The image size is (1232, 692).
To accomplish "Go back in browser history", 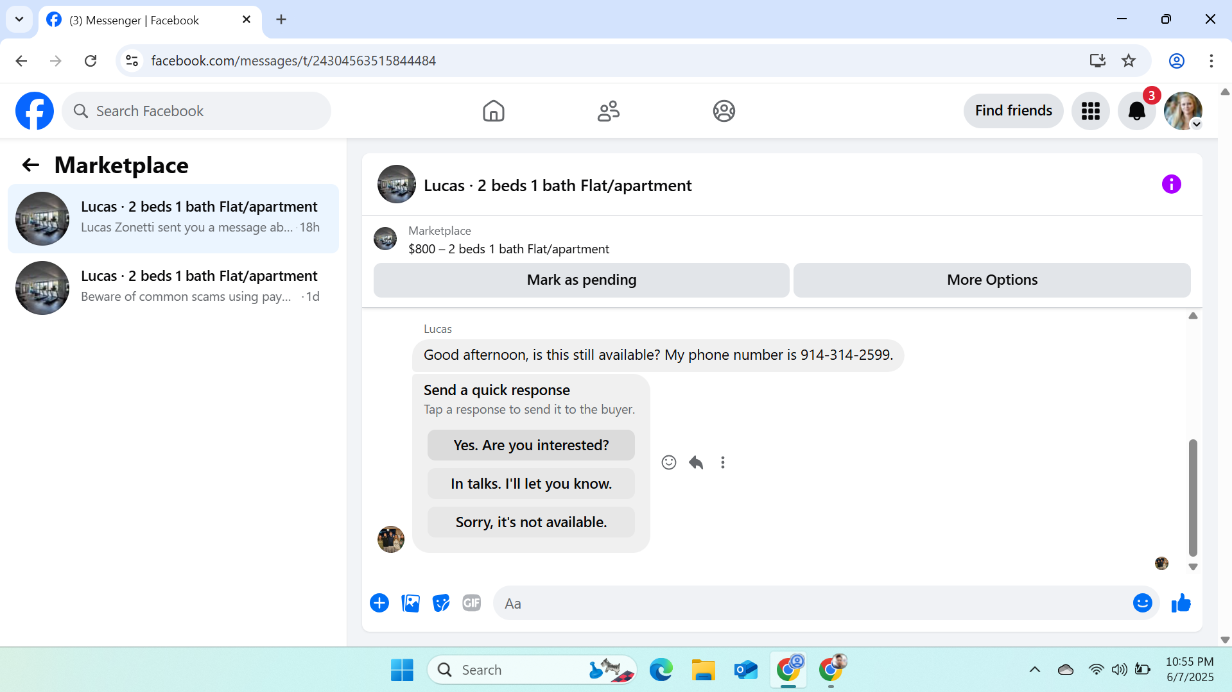I will click(21, 61).
